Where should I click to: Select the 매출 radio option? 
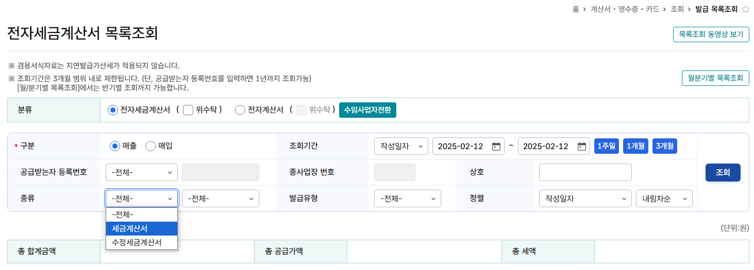115,147
